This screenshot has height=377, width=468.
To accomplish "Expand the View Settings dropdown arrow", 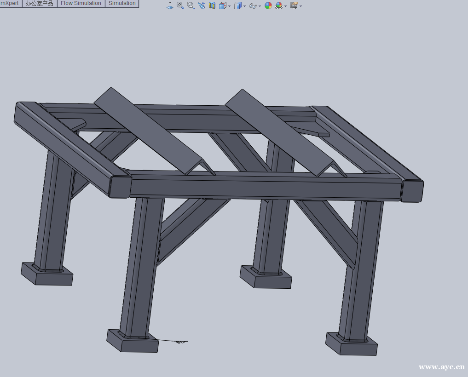I will (x=300, y=6).
